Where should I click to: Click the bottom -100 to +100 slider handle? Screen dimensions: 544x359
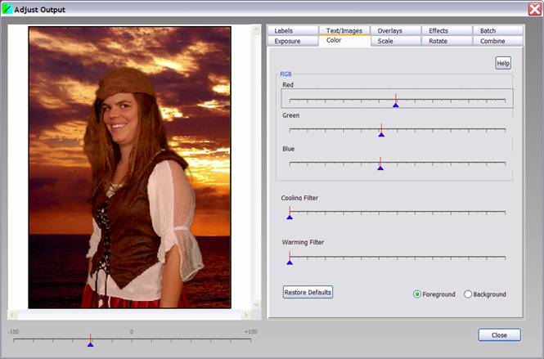[x=91, y=344]
